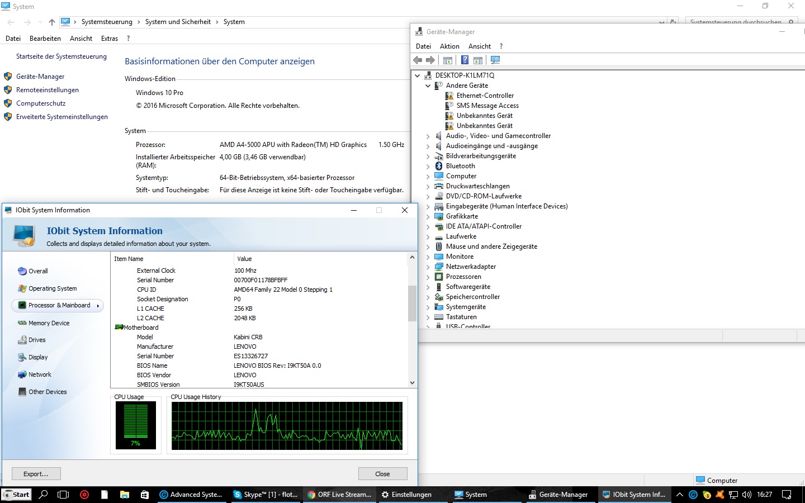This screenshot has height=503, width=805.
Task: Expand the Laufwerke node
Action: [x=428, y=236]
